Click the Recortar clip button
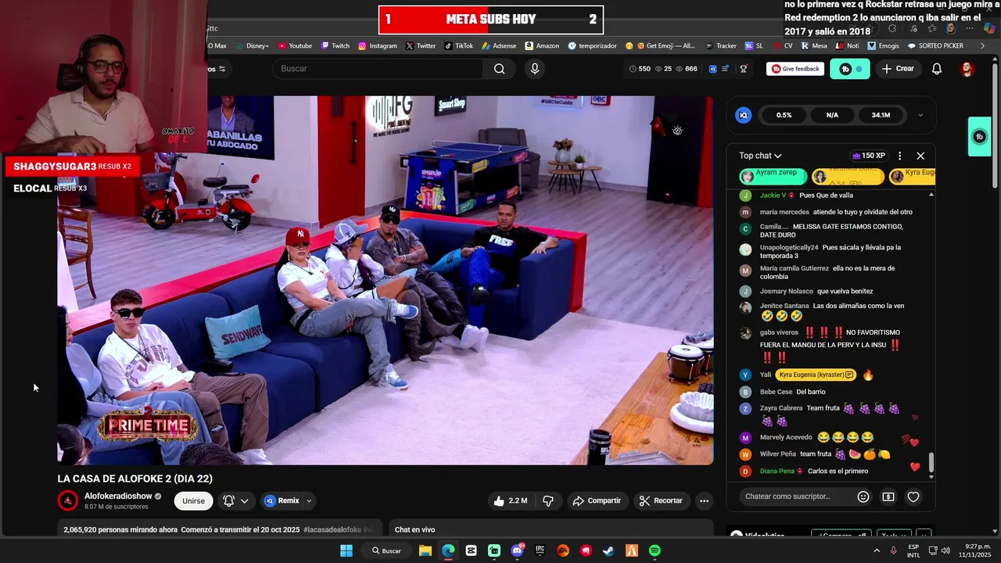1001x563 pixels. [x=661, y=500]
